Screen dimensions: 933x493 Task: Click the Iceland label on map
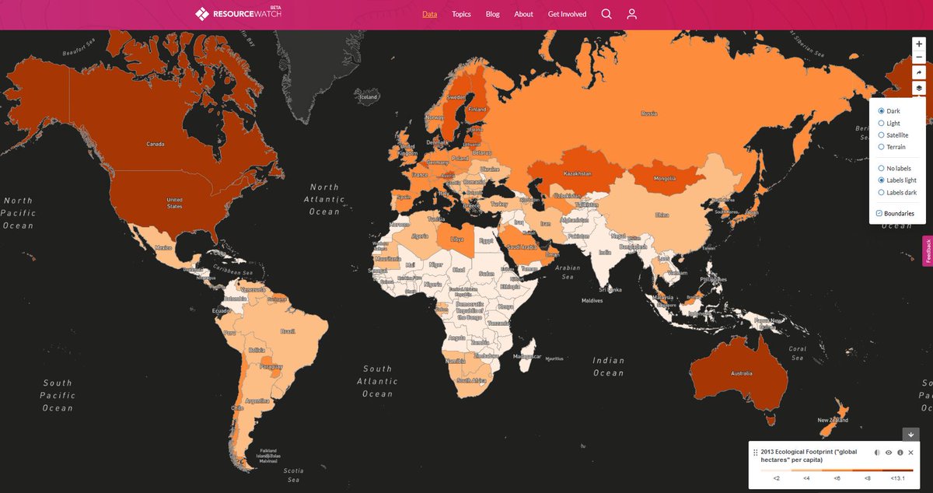(369, 97)
